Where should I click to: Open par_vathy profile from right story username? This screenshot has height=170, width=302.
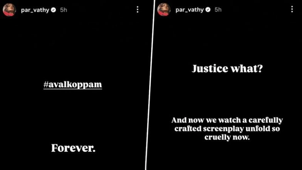pos(190,10)
